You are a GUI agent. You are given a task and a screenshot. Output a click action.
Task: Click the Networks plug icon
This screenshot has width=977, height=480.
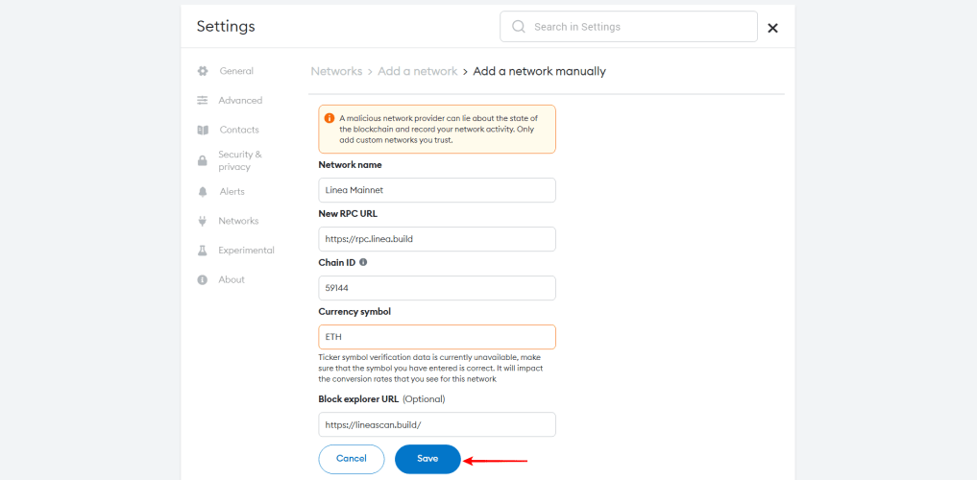coord(203,221)
